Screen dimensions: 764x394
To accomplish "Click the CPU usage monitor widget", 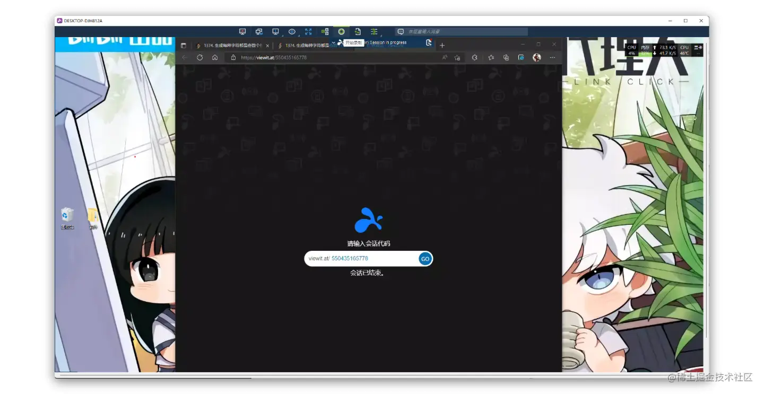I will pos(631,50).
